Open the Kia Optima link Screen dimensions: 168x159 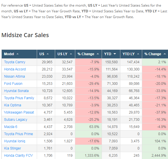click(13, 105)
